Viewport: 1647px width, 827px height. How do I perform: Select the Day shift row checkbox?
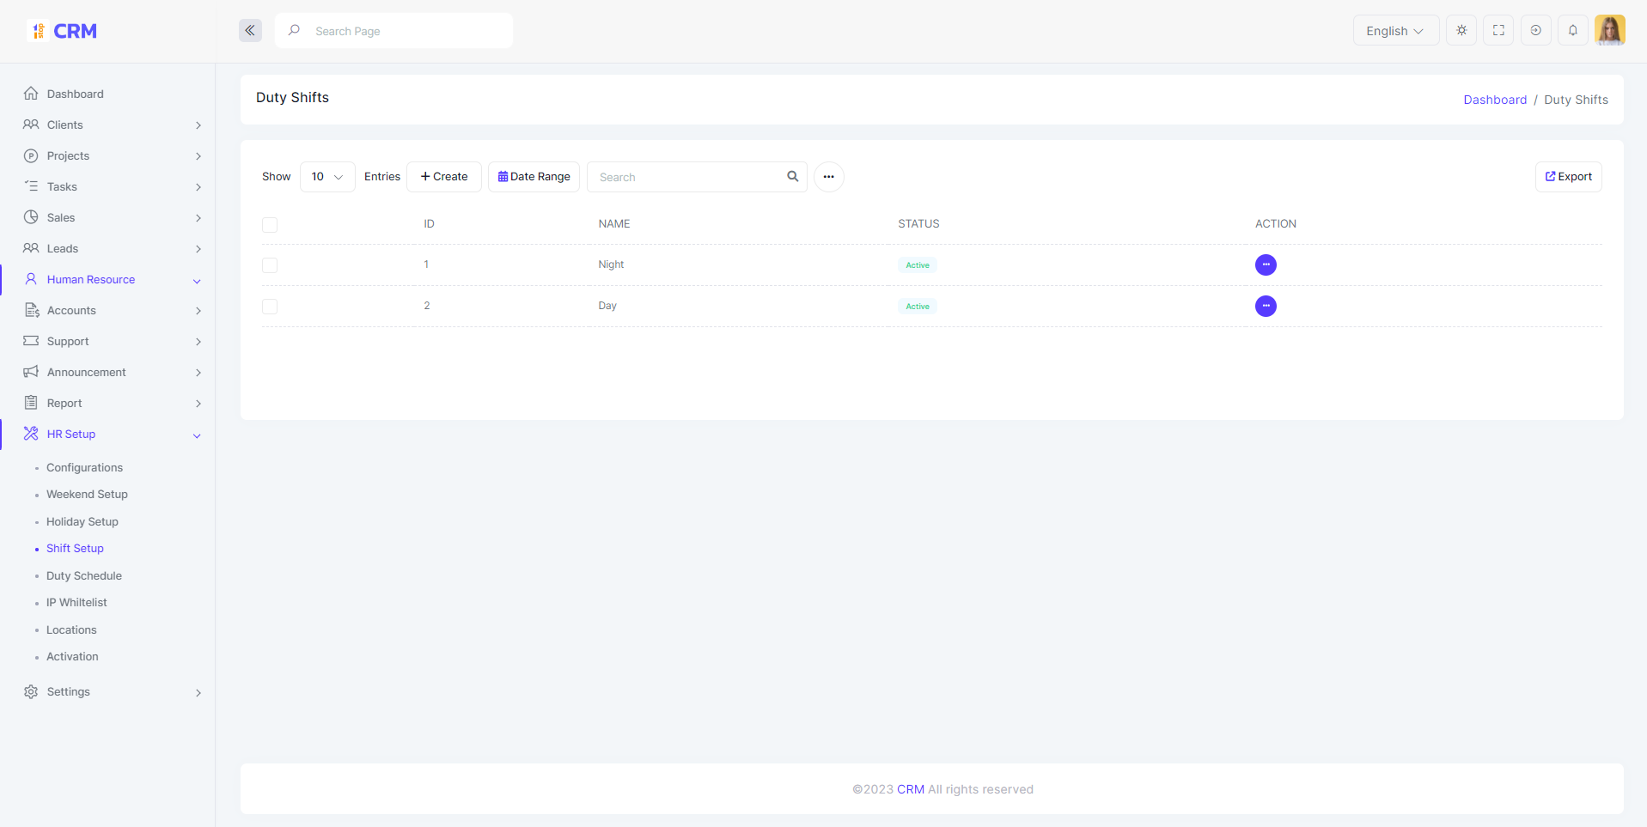tap(270, 307)
